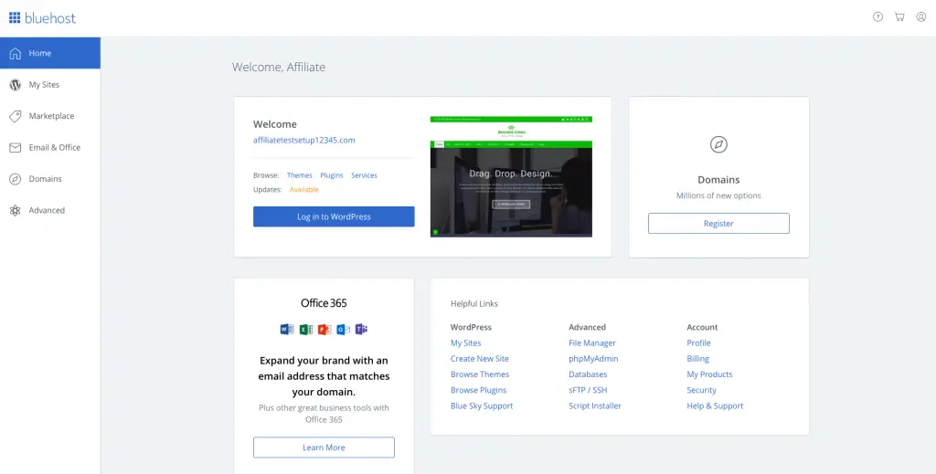The image size is (936, 474).
Task: Click the Create New Site link
Action: point(479,358)
